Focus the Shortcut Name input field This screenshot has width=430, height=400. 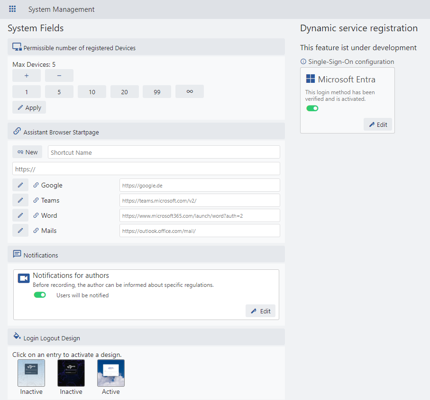[x=164, y=152]
